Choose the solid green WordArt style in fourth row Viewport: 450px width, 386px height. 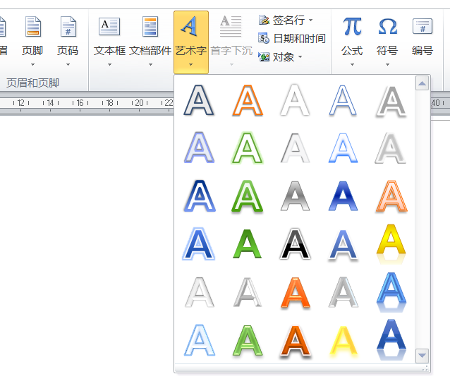pos(248,243)
